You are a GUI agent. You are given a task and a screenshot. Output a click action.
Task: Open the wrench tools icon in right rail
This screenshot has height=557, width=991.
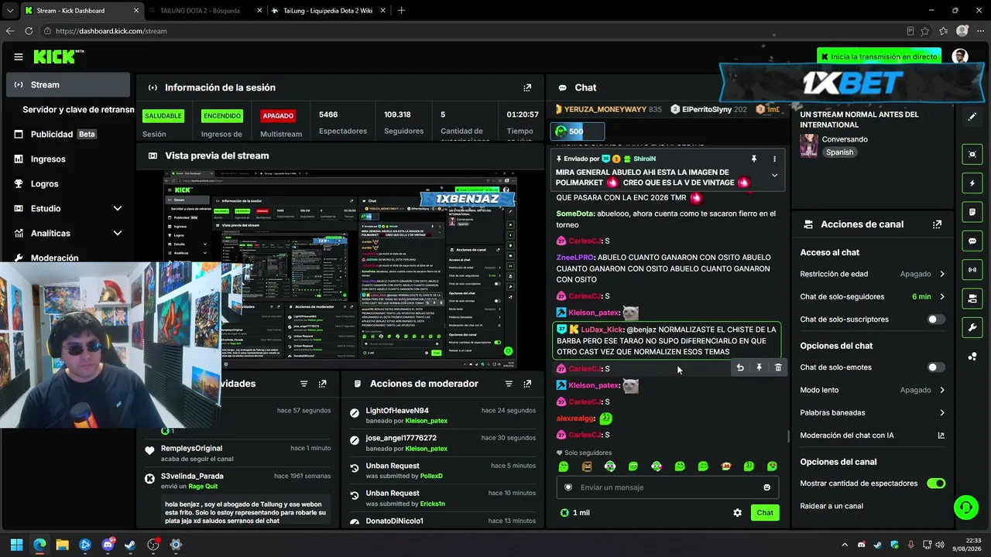pos(972,327)
